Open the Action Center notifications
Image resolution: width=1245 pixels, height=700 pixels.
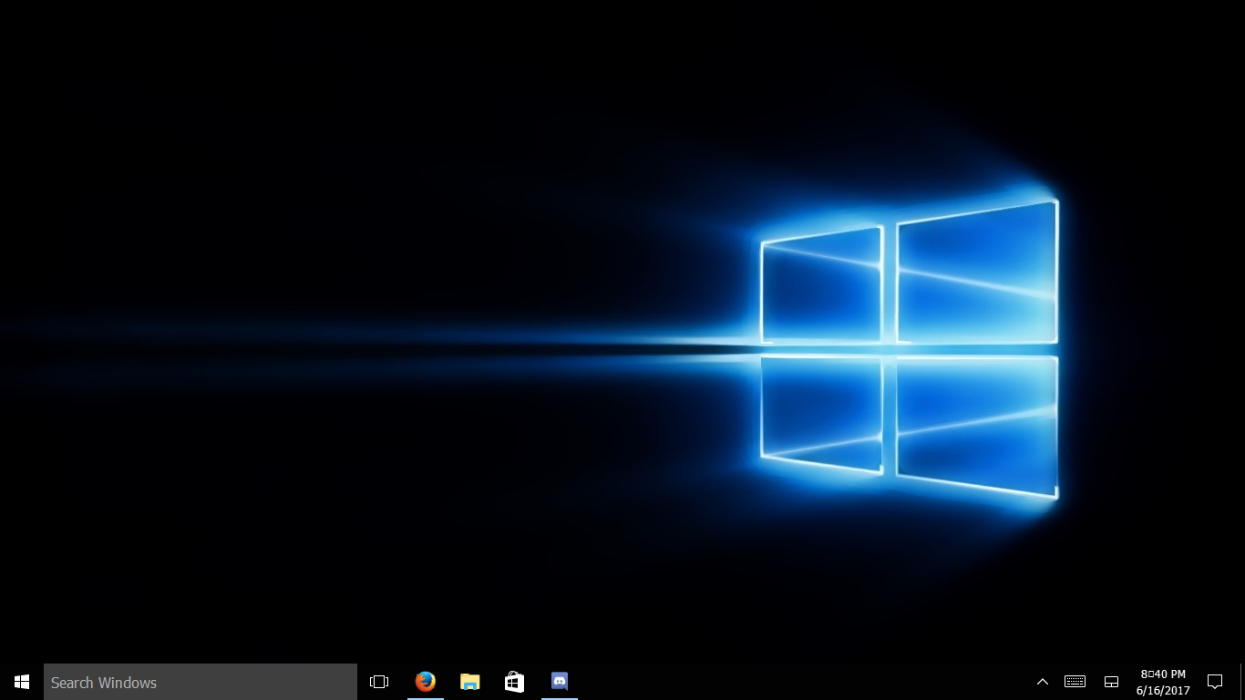(x=1215, y=682)
